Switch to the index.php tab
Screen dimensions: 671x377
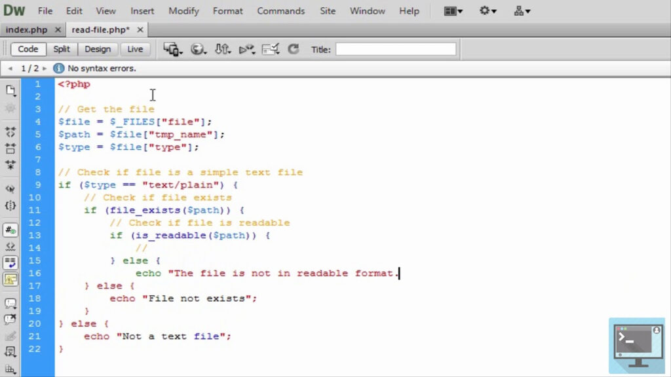click(26, 30)
